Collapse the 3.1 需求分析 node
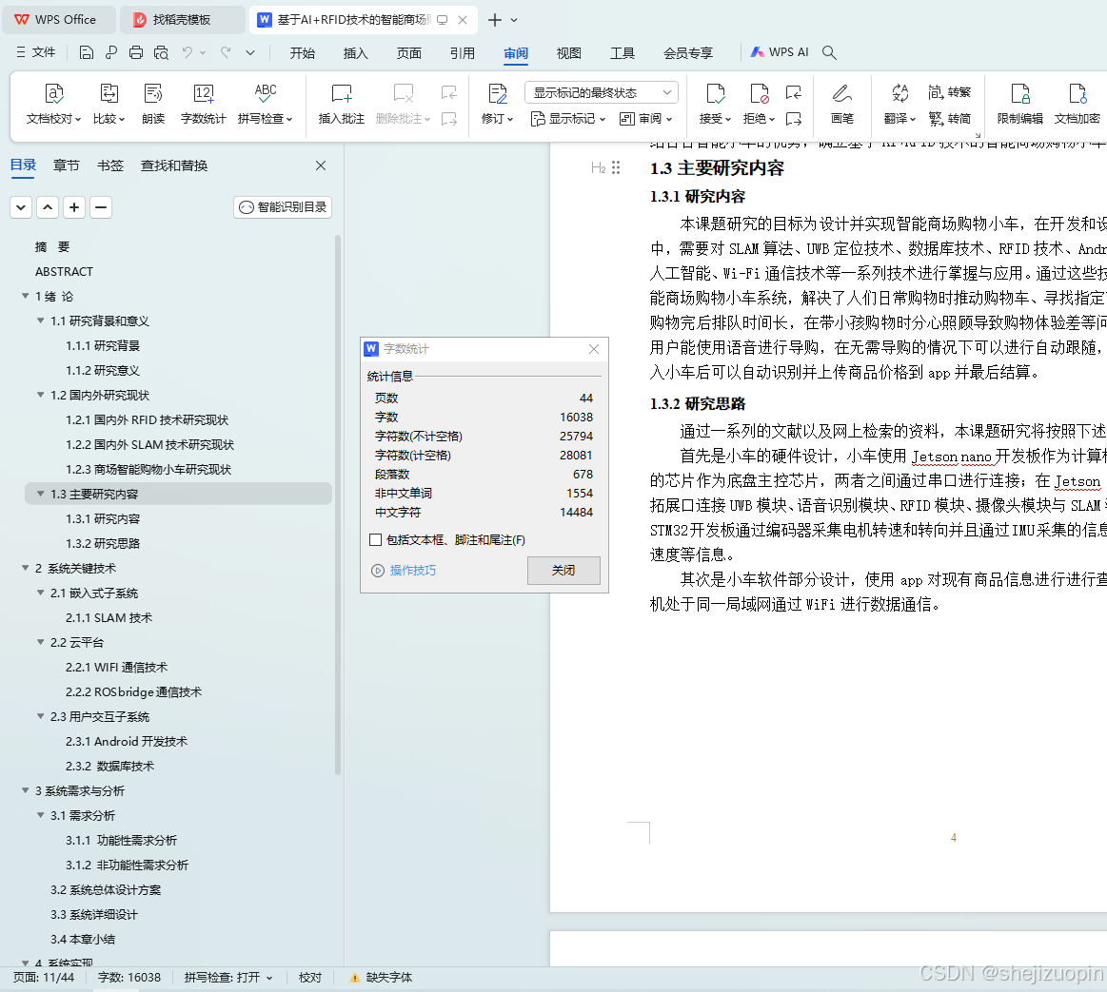 [x=40, y=815]
